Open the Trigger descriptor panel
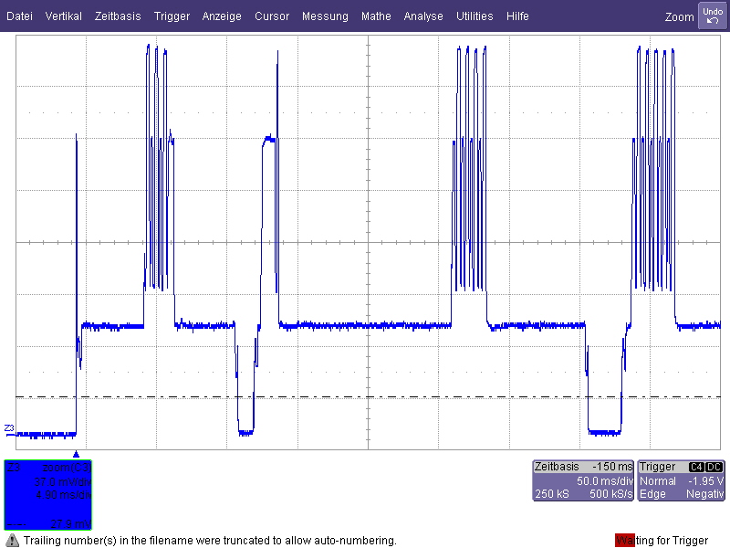This screenshot has width=730, height=548. (681, 480)
